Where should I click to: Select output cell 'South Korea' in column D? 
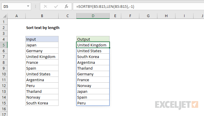(x=93, y=57)
